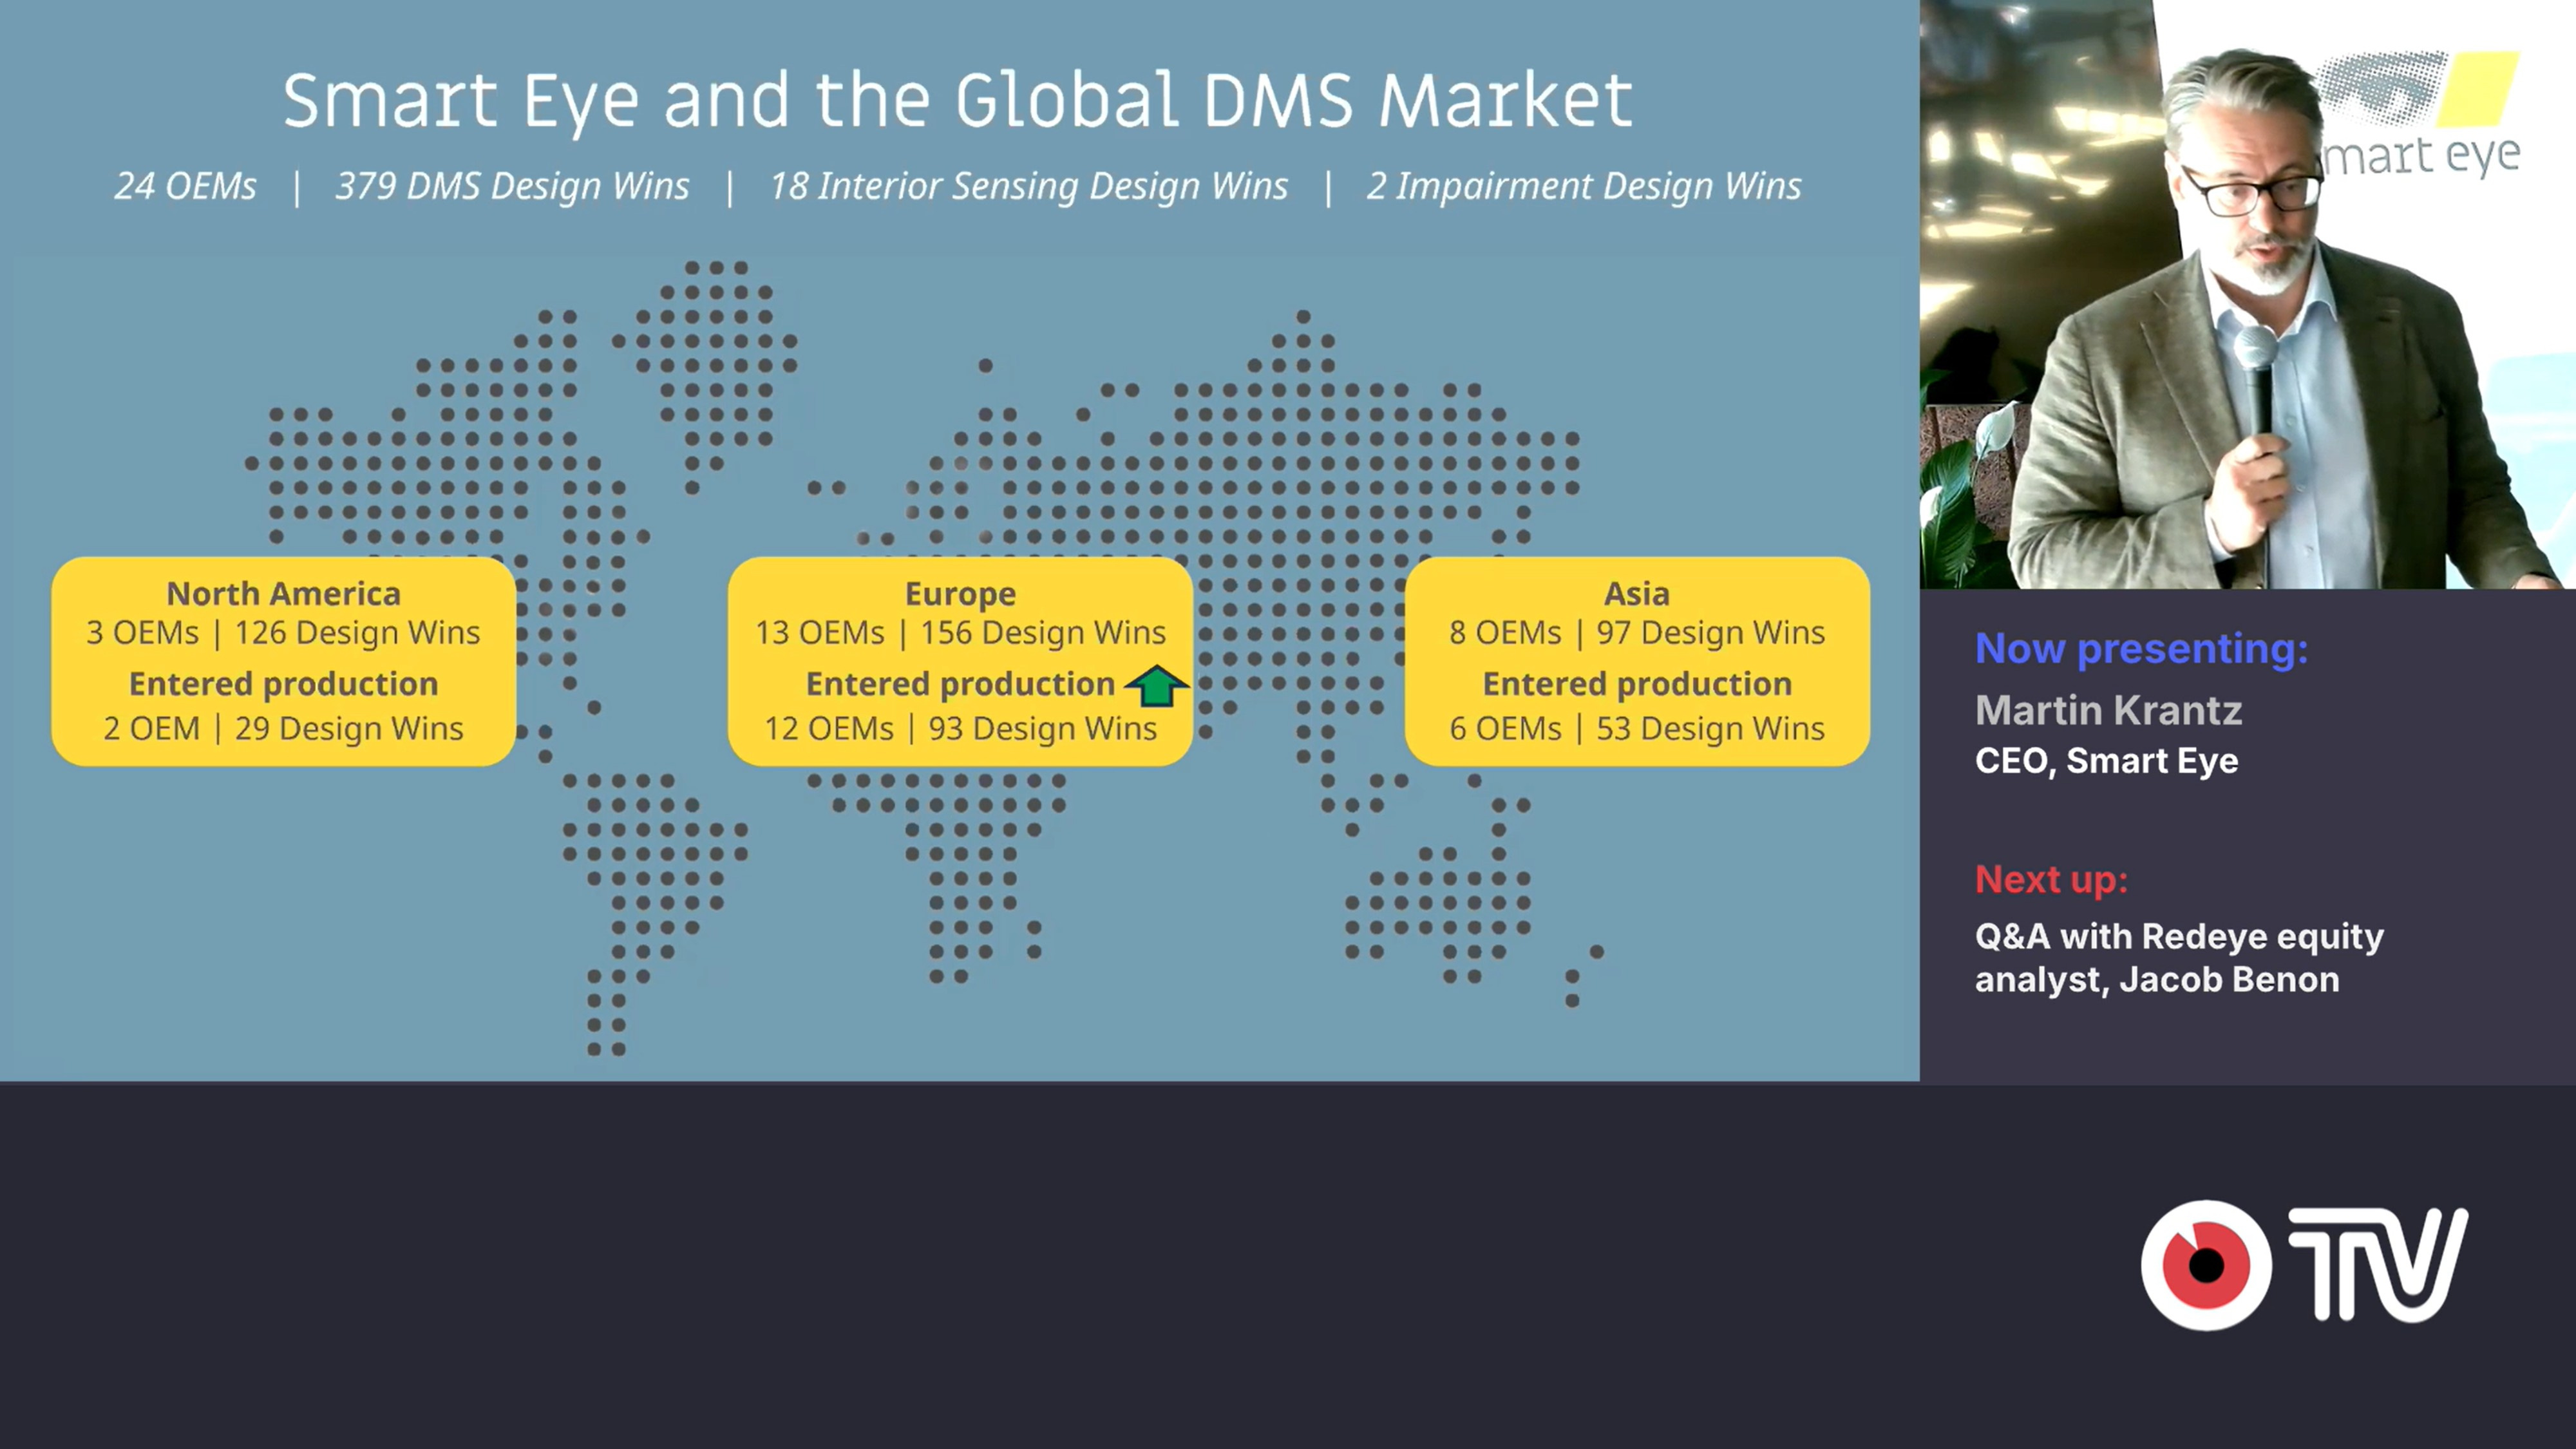Click the Redeye TV logo
2576x1449 pixels.
click(x=2304, y=1265)
